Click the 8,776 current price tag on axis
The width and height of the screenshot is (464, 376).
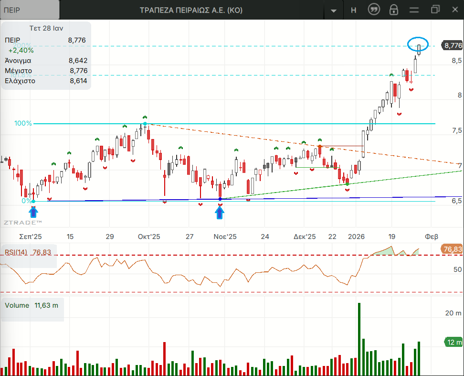(452, 45)
